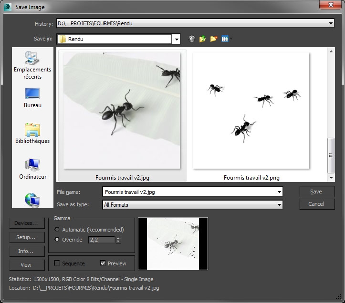Open Bibliothèques in places bar

click(32, 133)
